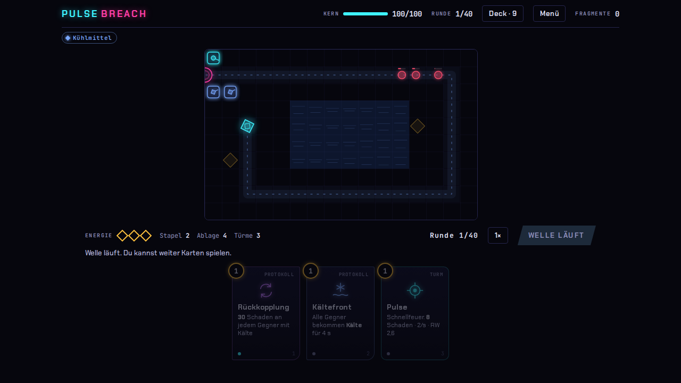Click the Pulse card's crosshair icon

click(415, 290)
